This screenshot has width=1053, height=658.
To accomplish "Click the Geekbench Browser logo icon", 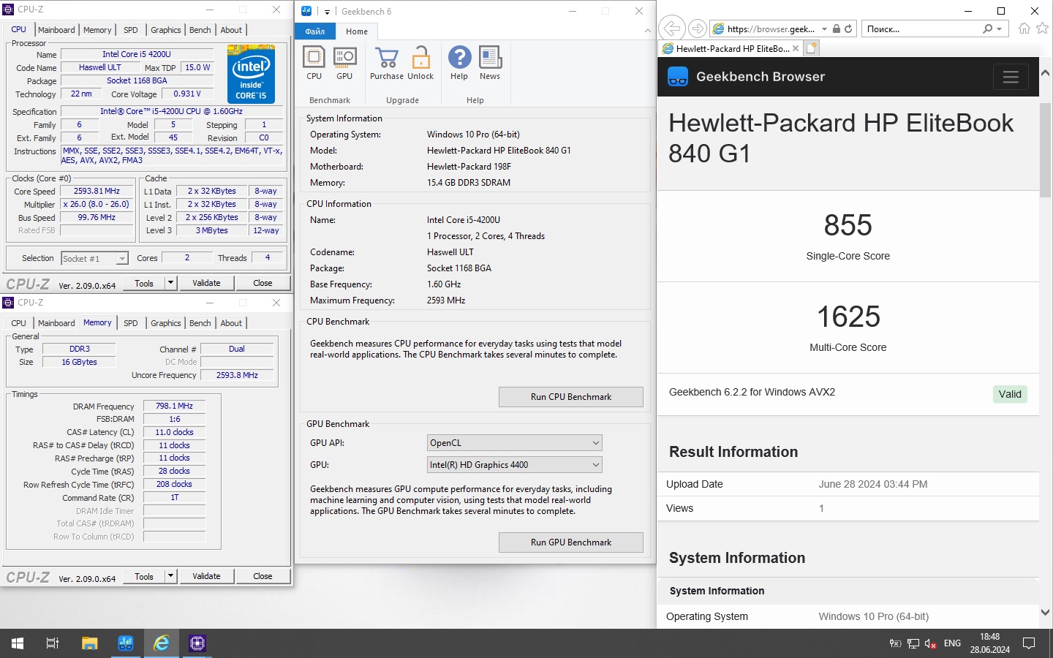I will point(678,77).
